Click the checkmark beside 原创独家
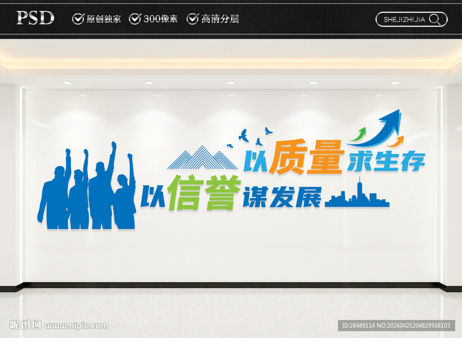 78,19
